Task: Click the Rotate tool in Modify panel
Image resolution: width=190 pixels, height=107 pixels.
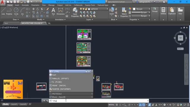Action: [38, 9]
